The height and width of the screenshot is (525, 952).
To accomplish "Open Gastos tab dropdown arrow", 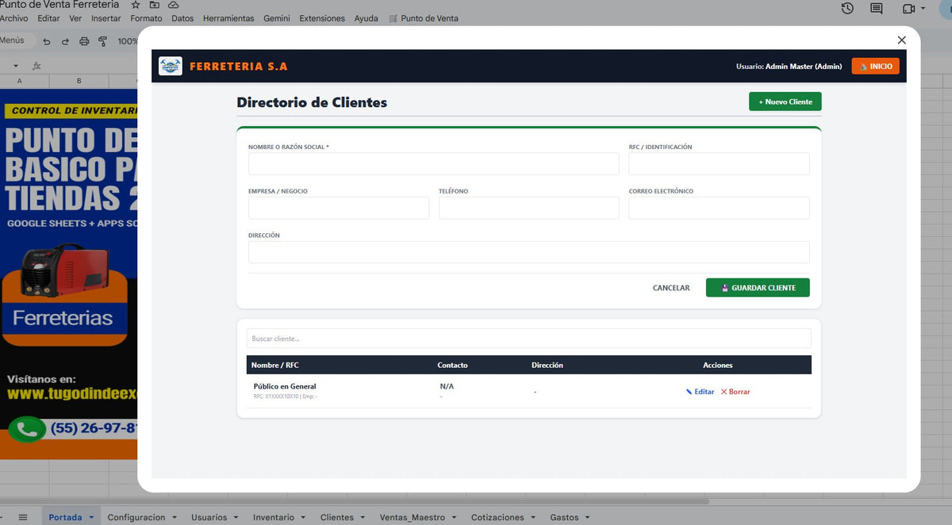I will (588, 518).
